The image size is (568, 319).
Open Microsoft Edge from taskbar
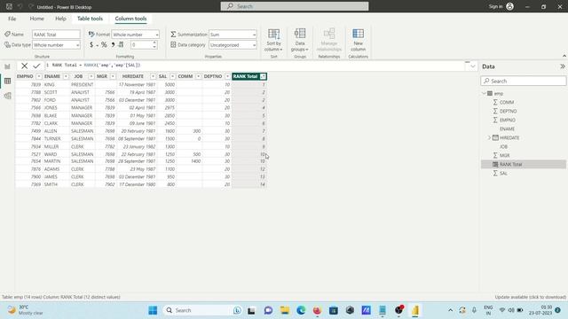tap(301, 310)
